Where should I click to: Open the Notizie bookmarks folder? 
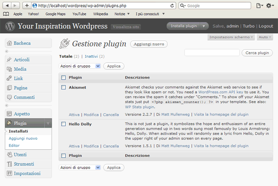click(122, 14)
